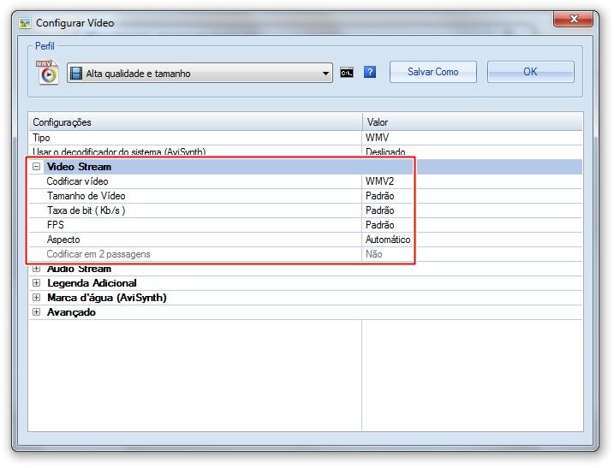Confirm settings with the OK button
The height and width of the screenshot is (468, 614).
pos(530,72)
